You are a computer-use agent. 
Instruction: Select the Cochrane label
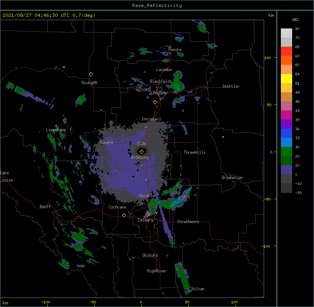pyautogui.click(x=117, y=207)
